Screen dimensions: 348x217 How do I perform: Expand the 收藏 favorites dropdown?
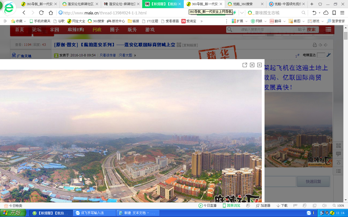tap(25, 21)
